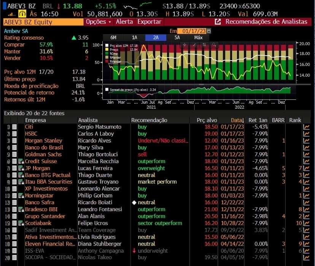The height and width of the screenshot is (266, 315).
Task: Click the Exportar button
Action: click(x=150, y=22)
